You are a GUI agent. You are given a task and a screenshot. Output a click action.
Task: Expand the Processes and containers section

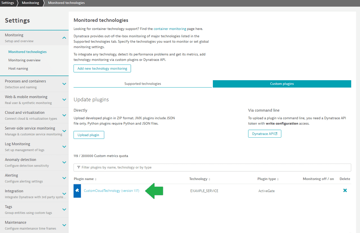click(64, 84)
